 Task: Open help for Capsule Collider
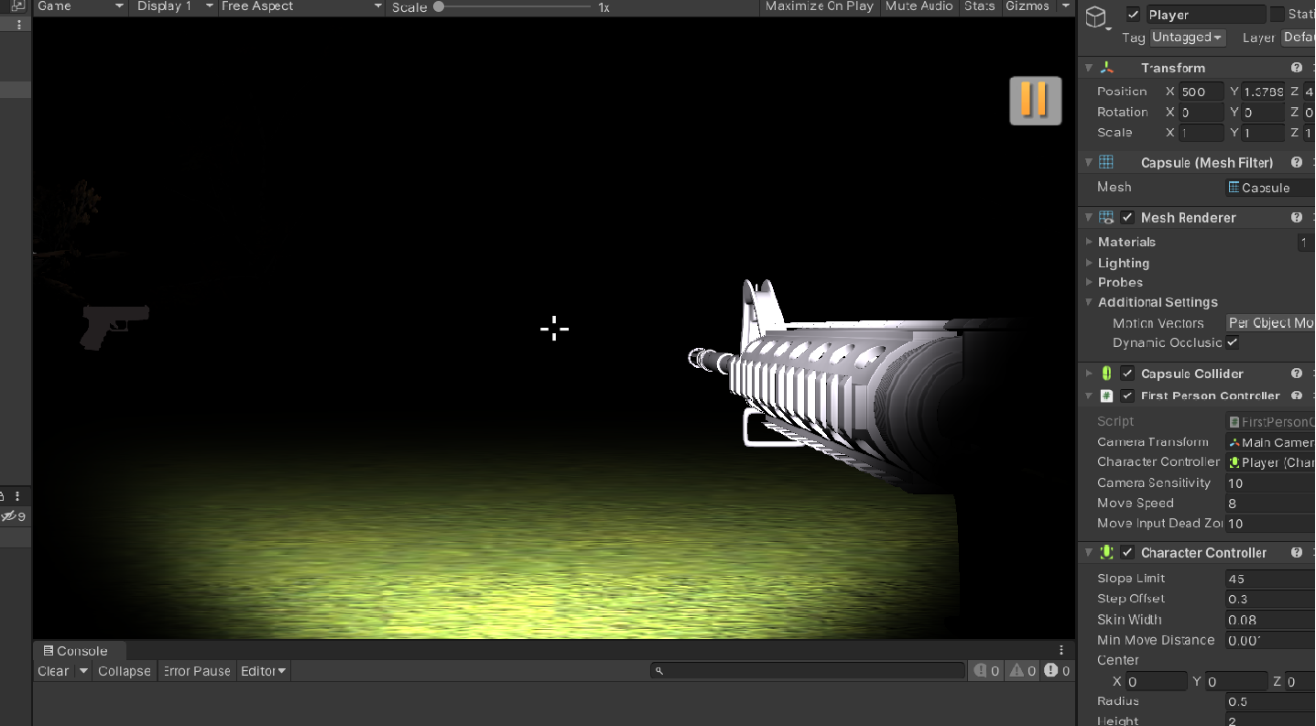coord(1297,374)
